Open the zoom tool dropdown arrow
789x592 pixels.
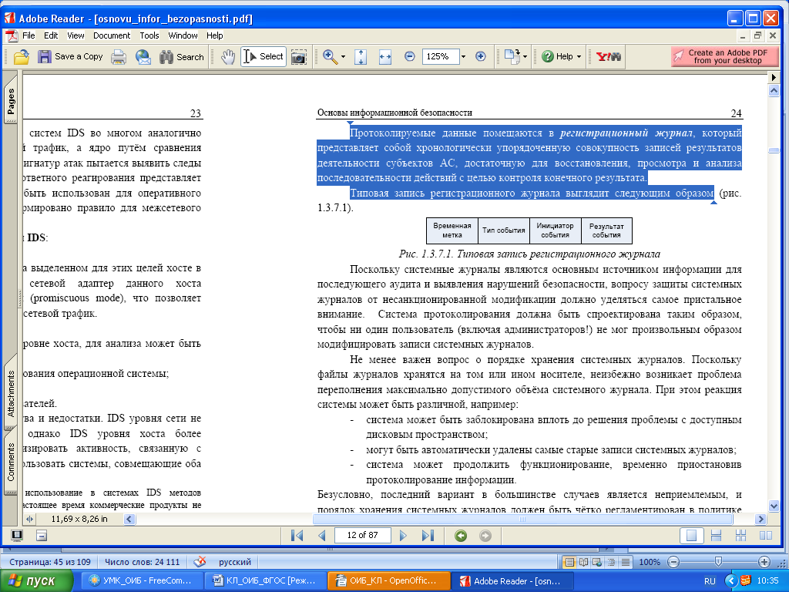343,57
